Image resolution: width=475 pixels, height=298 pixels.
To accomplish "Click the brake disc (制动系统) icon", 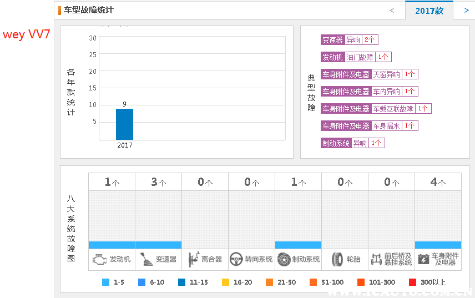I will pyautogui.click(x=284, y=259).
